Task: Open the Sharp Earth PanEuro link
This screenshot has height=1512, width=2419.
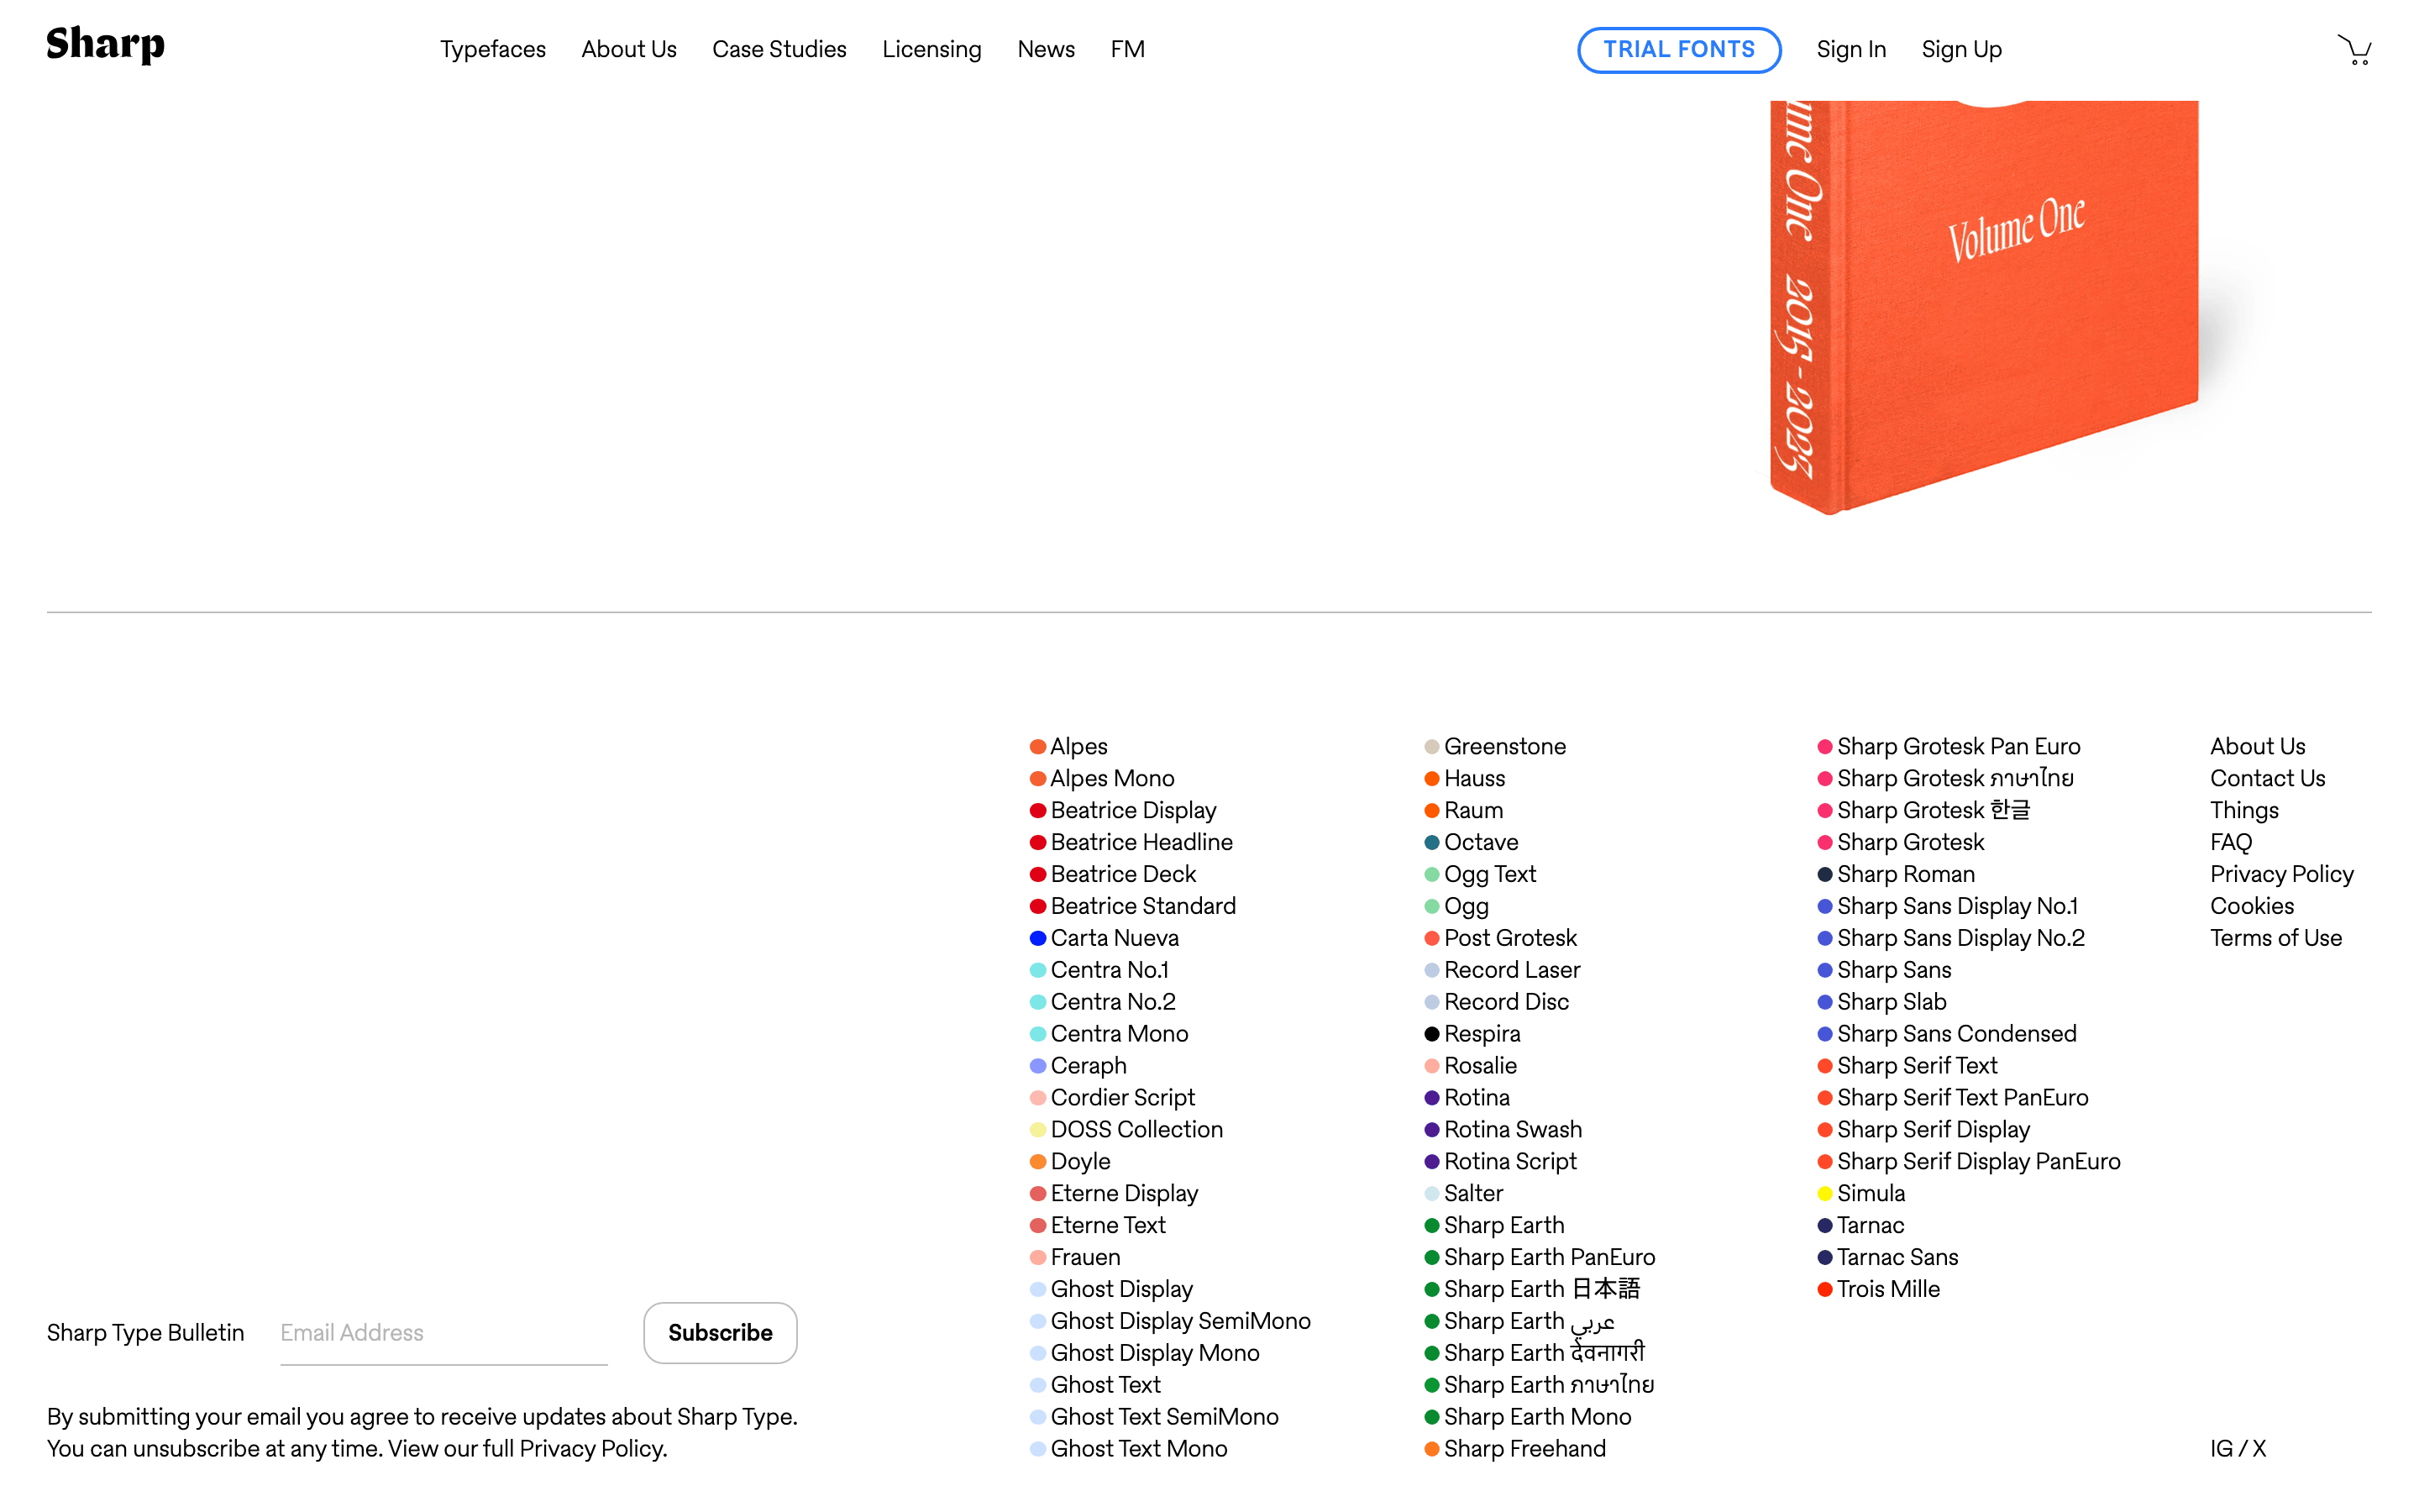Action: click(x=1550, y=1257)
